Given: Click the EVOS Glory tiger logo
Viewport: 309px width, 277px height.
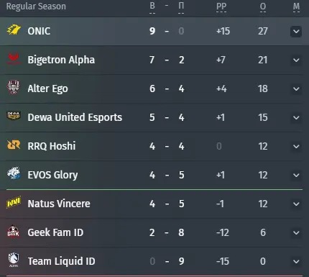Looking at the screenshot, I should (14, 173).
